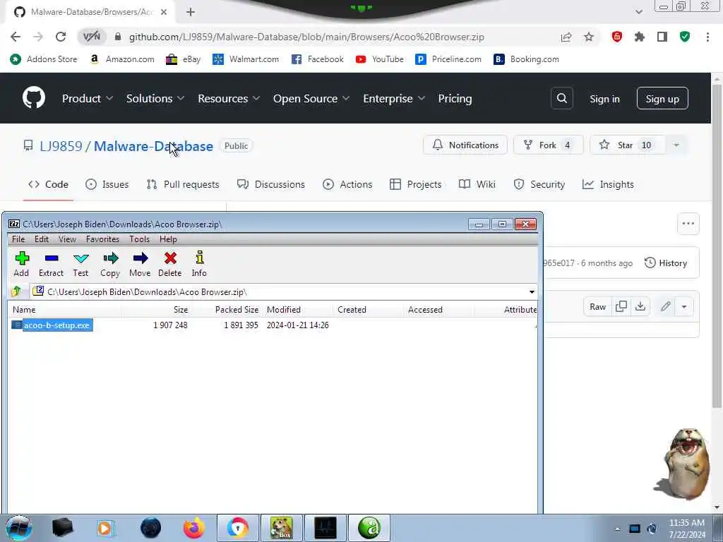Click the Fork button
The image size is (723, 542).
tap(548, 145)
